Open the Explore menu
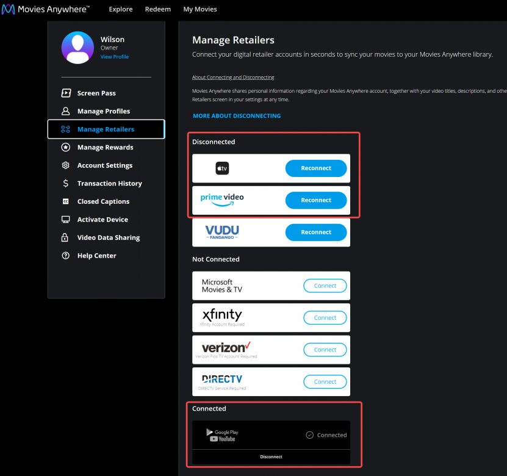The image size is (507, 476). pos(121,9)
